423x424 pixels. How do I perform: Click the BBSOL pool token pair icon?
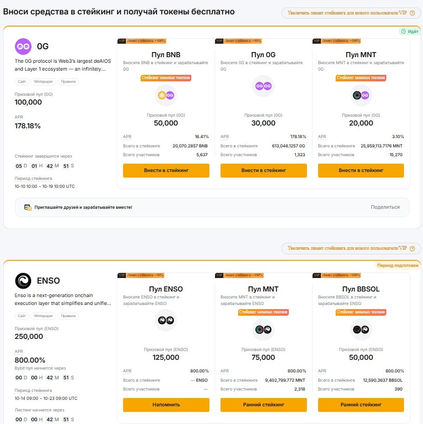tap(361, 330)
